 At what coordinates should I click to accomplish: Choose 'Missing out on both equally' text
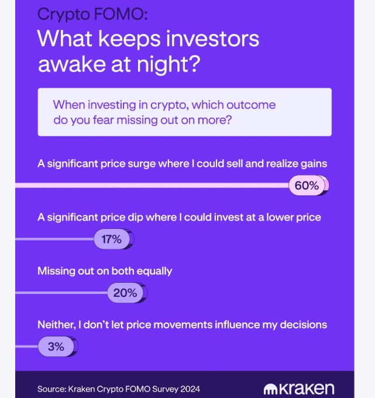[105, 271]
